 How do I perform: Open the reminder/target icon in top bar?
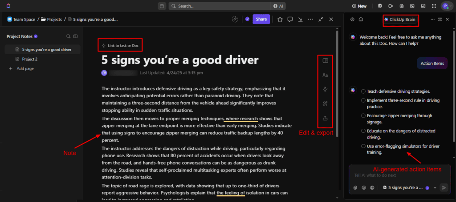pyautogui.click(x=380, y=6)
